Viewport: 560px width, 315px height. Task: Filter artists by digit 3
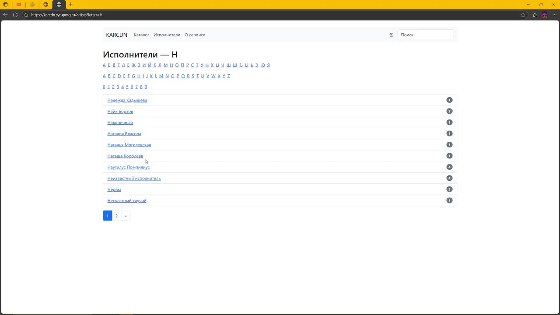(118, 87)
